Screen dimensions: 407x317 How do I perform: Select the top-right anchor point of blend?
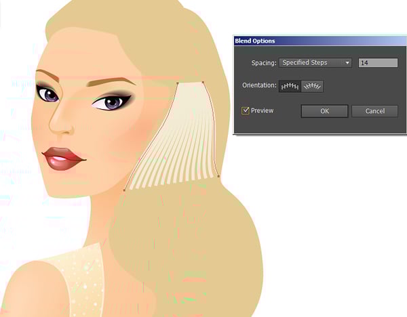203,83
